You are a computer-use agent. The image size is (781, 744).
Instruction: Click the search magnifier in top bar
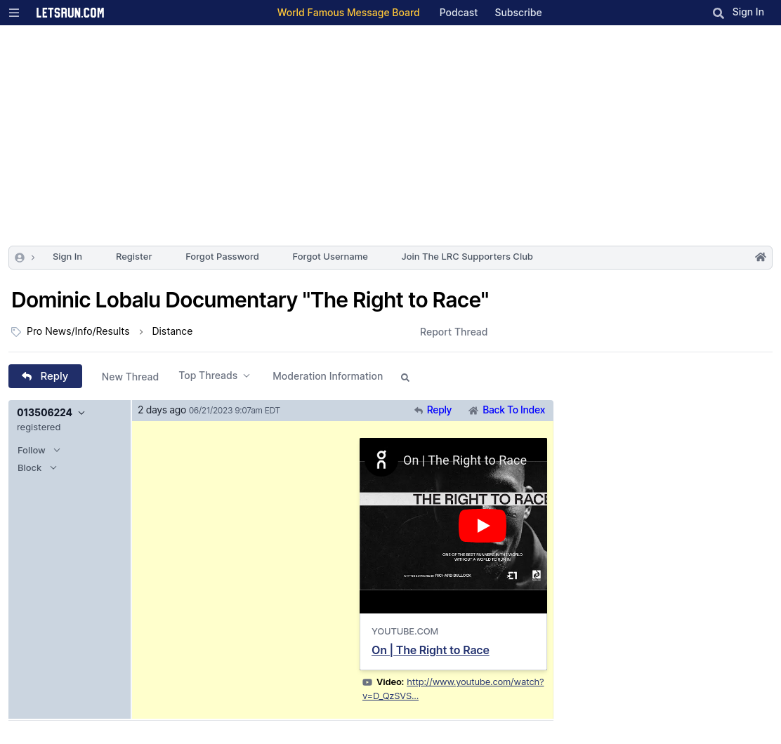point(718,13)
